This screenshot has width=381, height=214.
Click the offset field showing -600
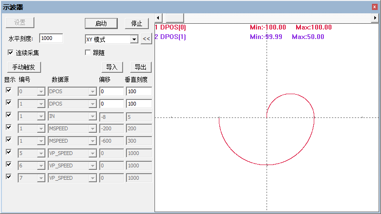[112, 141]
